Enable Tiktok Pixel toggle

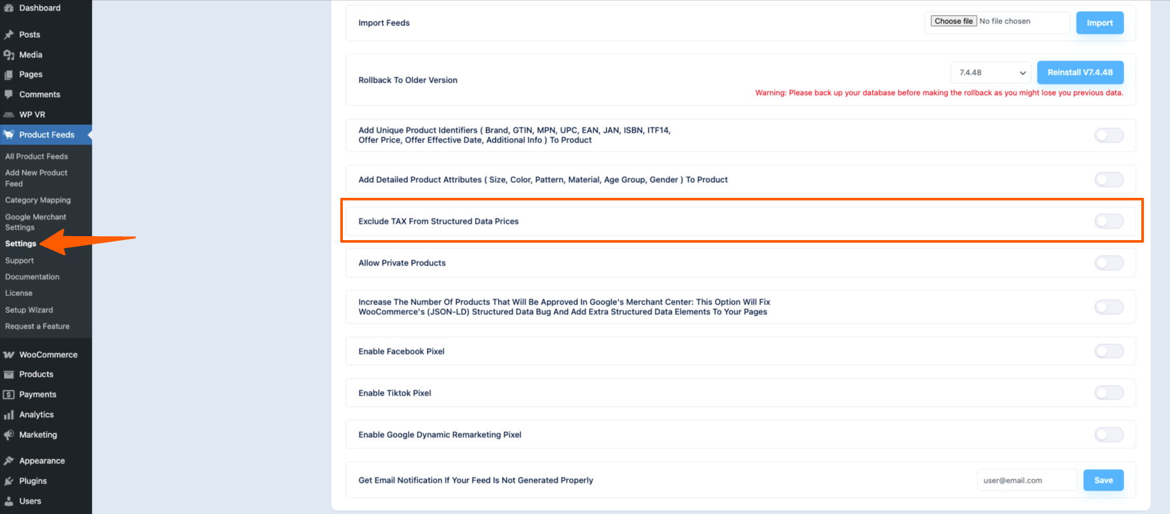coord(1109,393)
